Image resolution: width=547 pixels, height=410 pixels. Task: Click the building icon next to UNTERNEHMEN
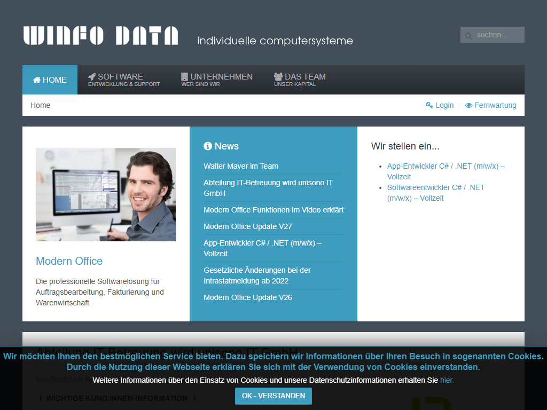click(x=184, y=76)
